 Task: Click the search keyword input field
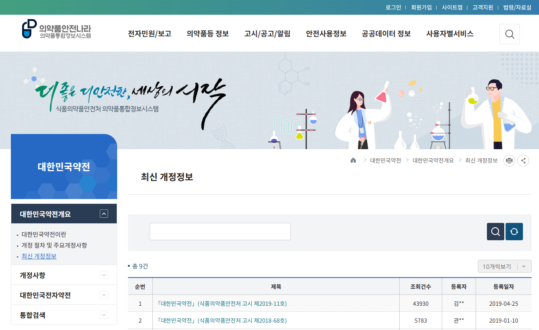(220, 232)
